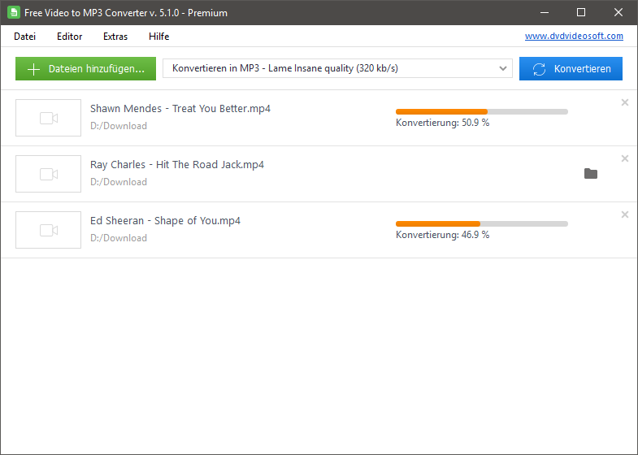Click Ed Sheeran conversion progress bar
This screenshot has height=455, width=638.
pyautogui.click(x=482, y=223)
